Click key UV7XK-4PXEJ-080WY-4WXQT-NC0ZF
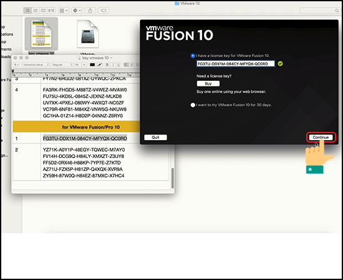This screenshot has width=343, height=280. pos(84,103)
